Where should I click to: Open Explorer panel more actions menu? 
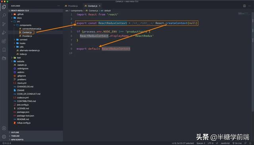tap(58, 6)
